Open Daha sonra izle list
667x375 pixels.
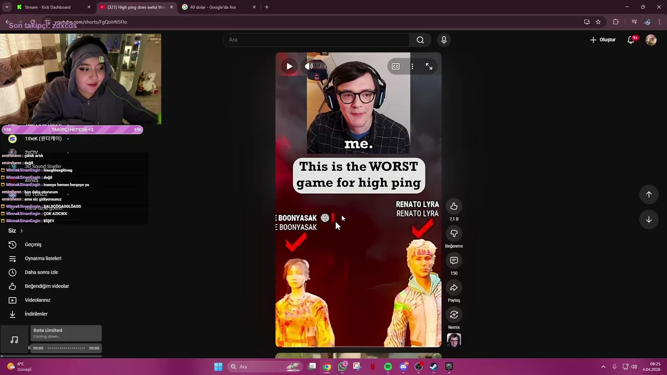[41, 272]
